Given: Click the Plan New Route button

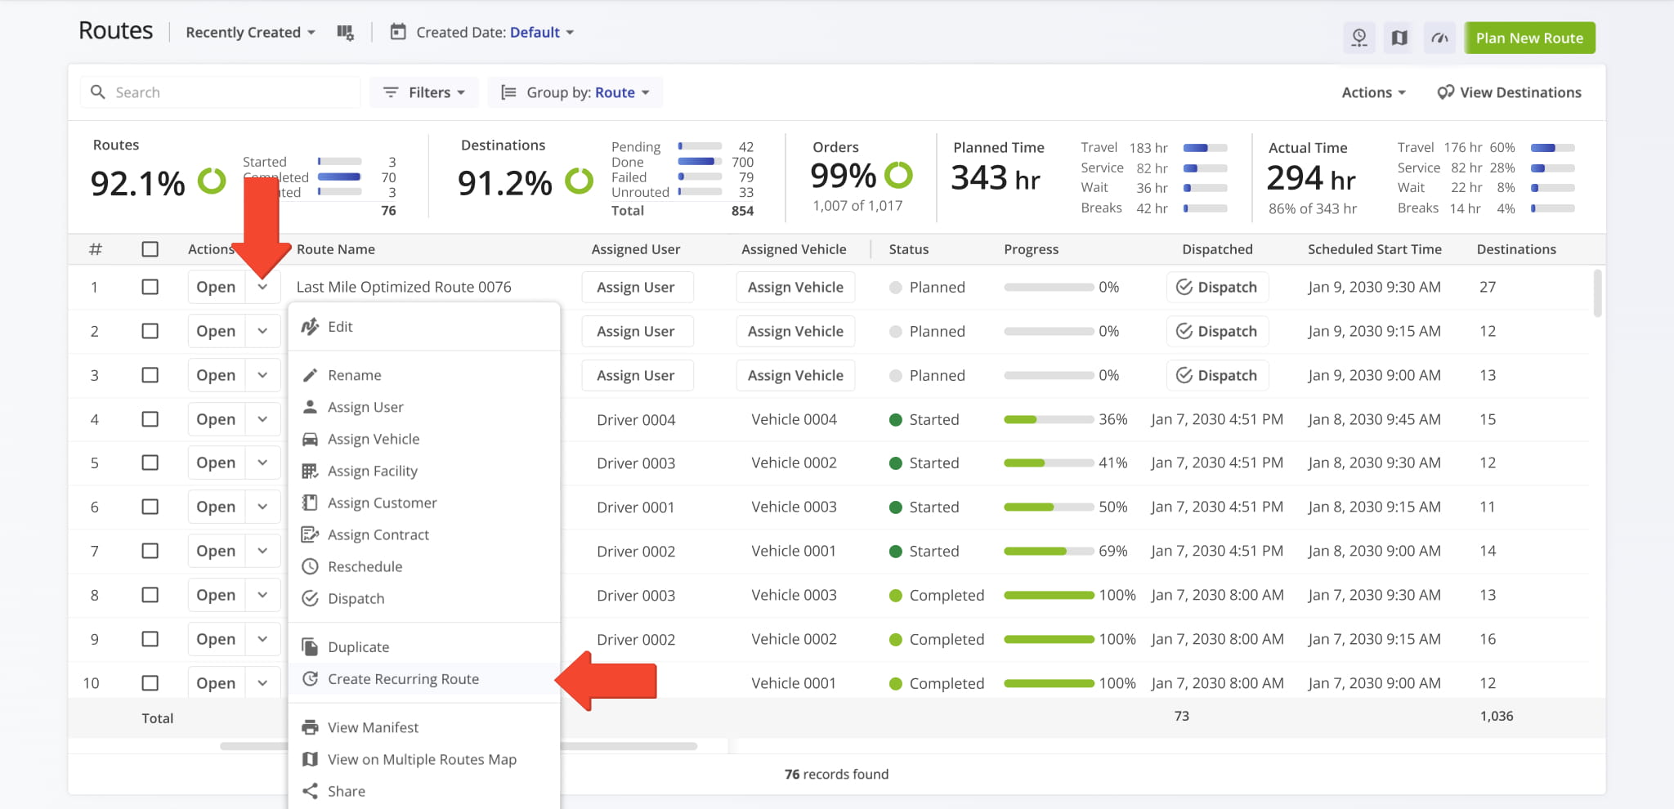Looking at the screenshot, I should pyautogui.click(x=1529, y=38).
